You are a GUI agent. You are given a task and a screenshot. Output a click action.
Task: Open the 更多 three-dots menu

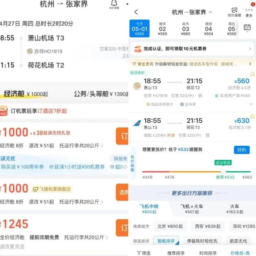[249, 12]
